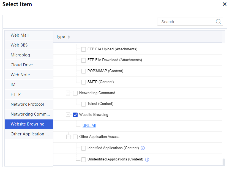This screenshot has height=172, width=227.
Task: Check the Telnet (Content) checkbox
Action: 83,104
